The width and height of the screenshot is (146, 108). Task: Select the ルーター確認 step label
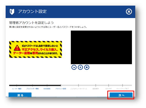(x=17, y=89)
